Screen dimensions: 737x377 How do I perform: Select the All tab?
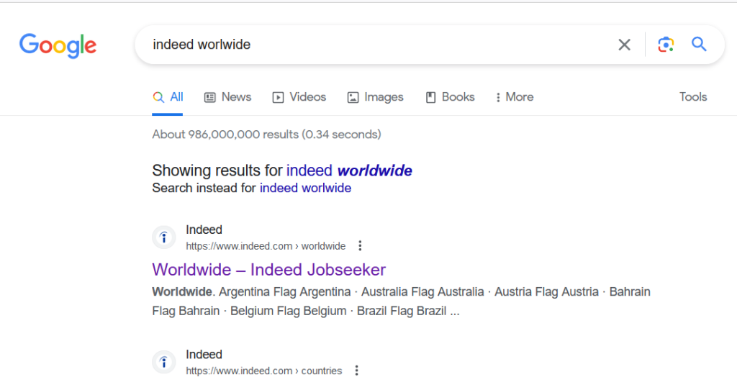(x=168, y=97)
